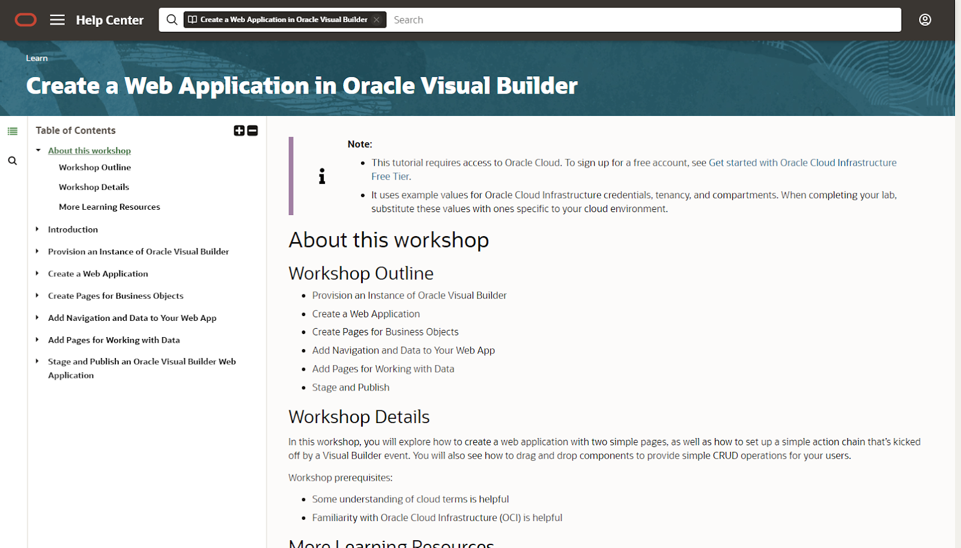961x548 pixels.
Task: Open Create Pages for Business Objects outline link
Action: click(385, 332)
